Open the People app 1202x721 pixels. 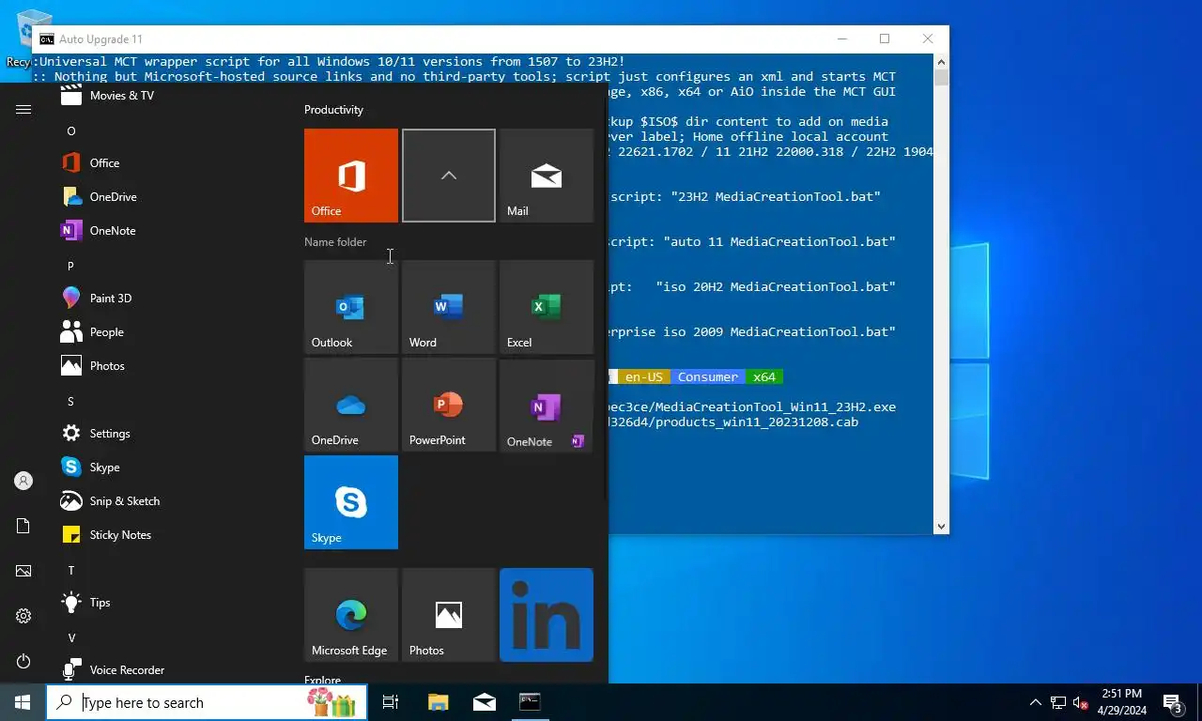(x=171, y=332)
